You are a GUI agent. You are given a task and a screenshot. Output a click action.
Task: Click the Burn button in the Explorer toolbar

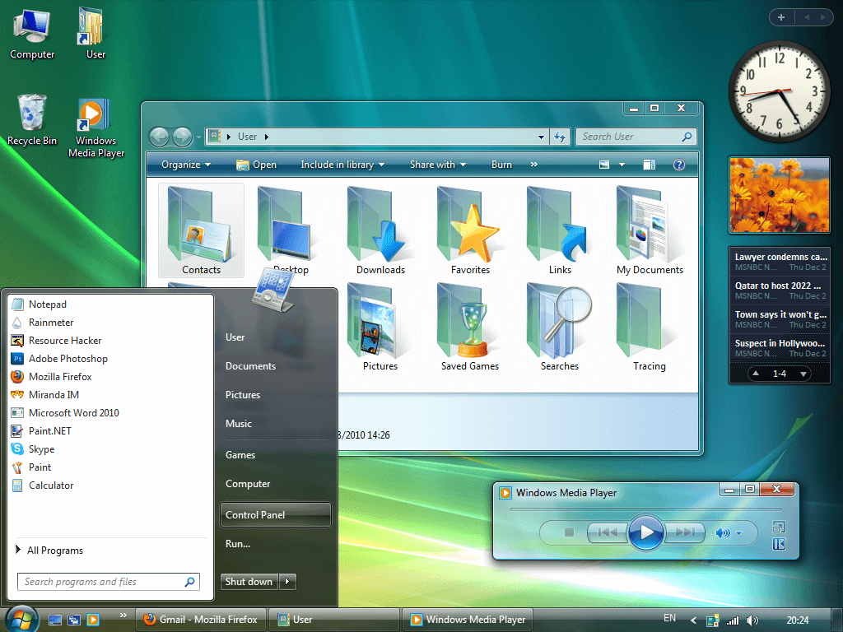501,165
